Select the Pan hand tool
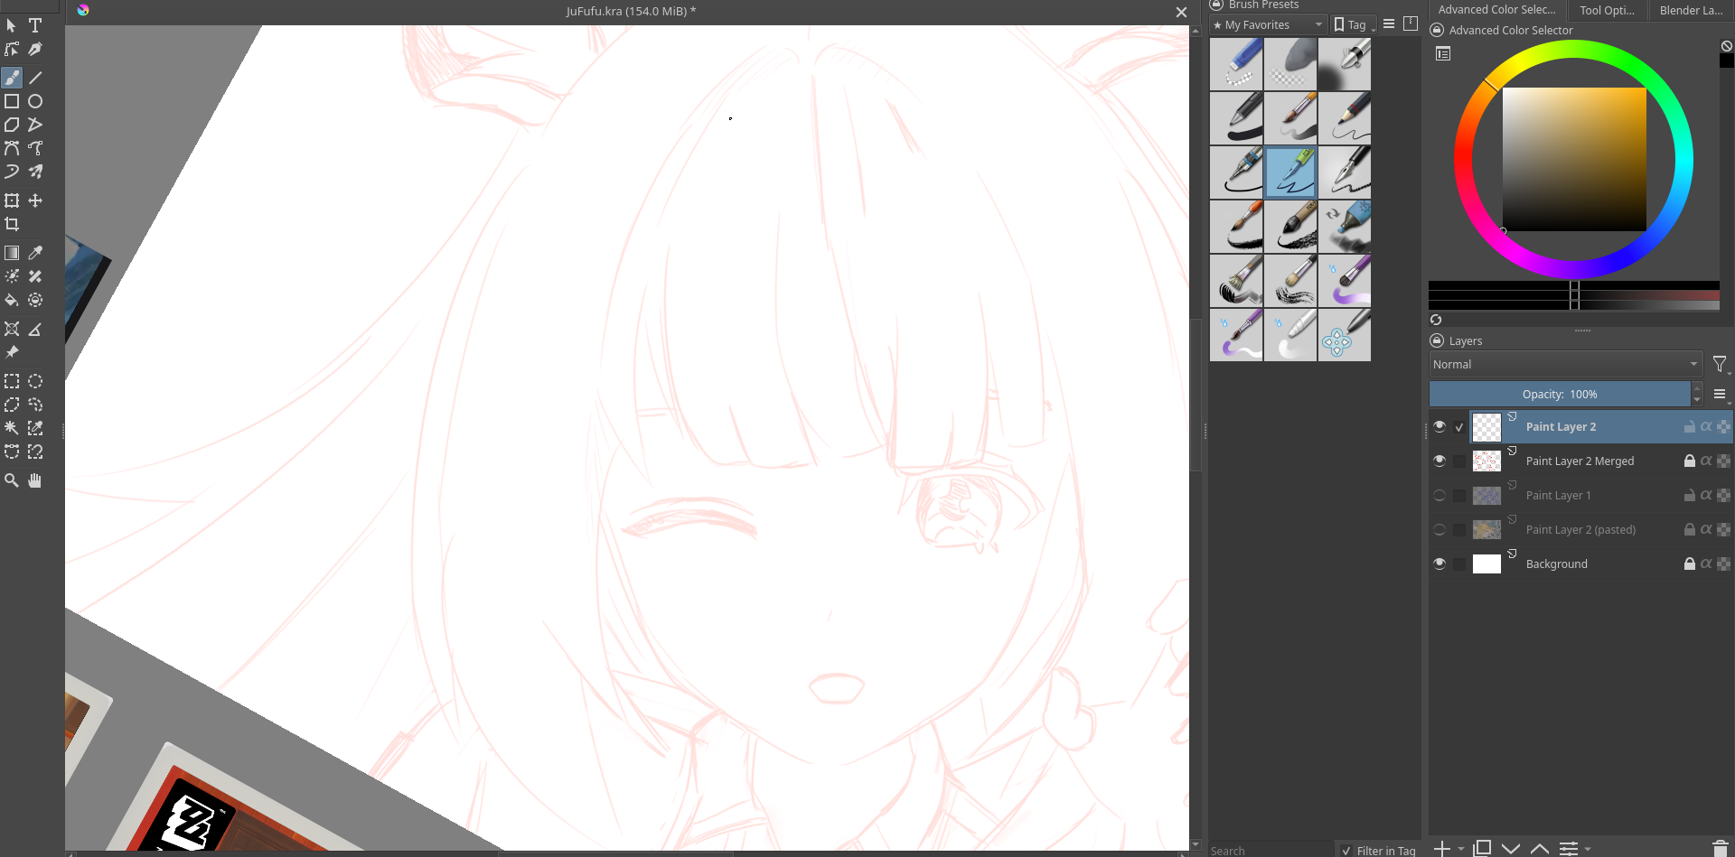 coord(35,480)
